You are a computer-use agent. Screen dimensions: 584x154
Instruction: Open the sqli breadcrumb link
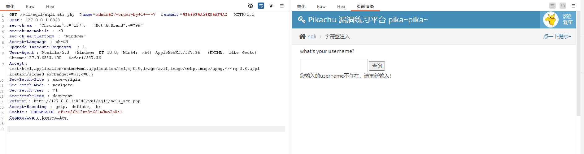tap(312, 36)
